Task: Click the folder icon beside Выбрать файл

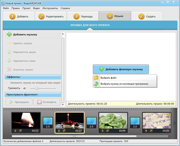Action: [96, 78]
